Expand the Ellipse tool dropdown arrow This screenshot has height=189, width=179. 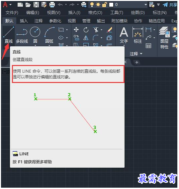point(67,38)
